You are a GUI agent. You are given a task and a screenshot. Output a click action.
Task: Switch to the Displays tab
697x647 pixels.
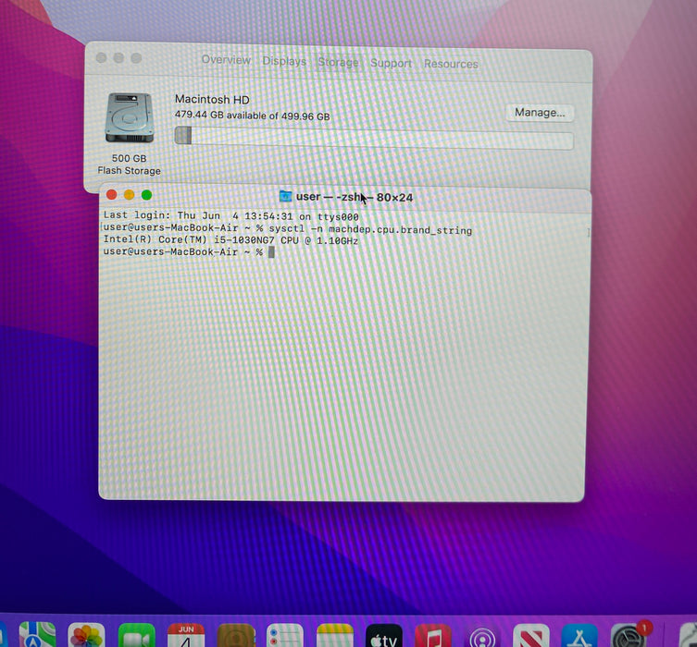point(284,61)
